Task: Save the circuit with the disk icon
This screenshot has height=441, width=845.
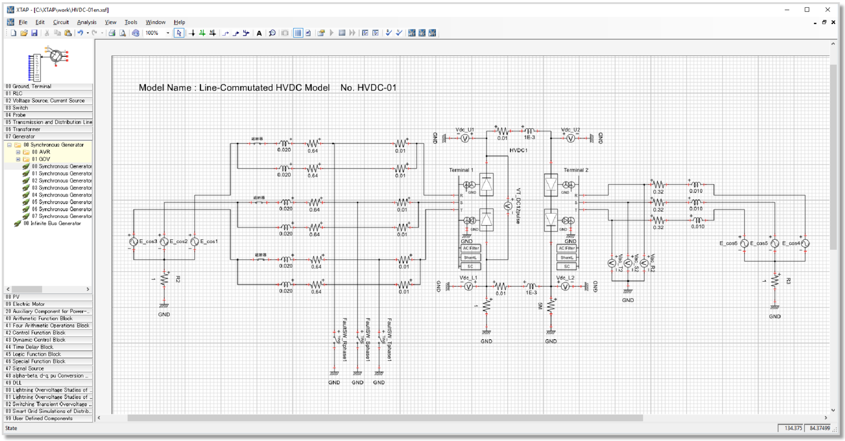Action: 34,33
